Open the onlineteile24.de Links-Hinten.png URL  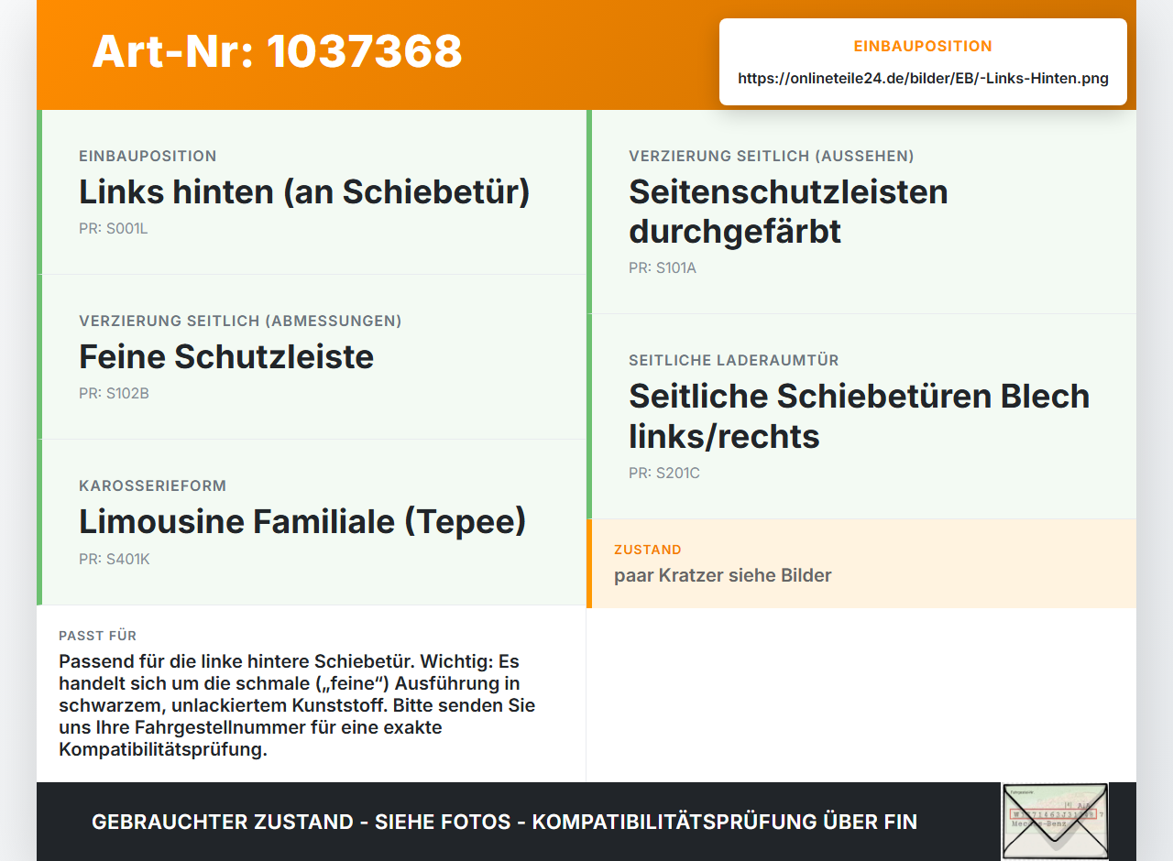pos(923,79)
